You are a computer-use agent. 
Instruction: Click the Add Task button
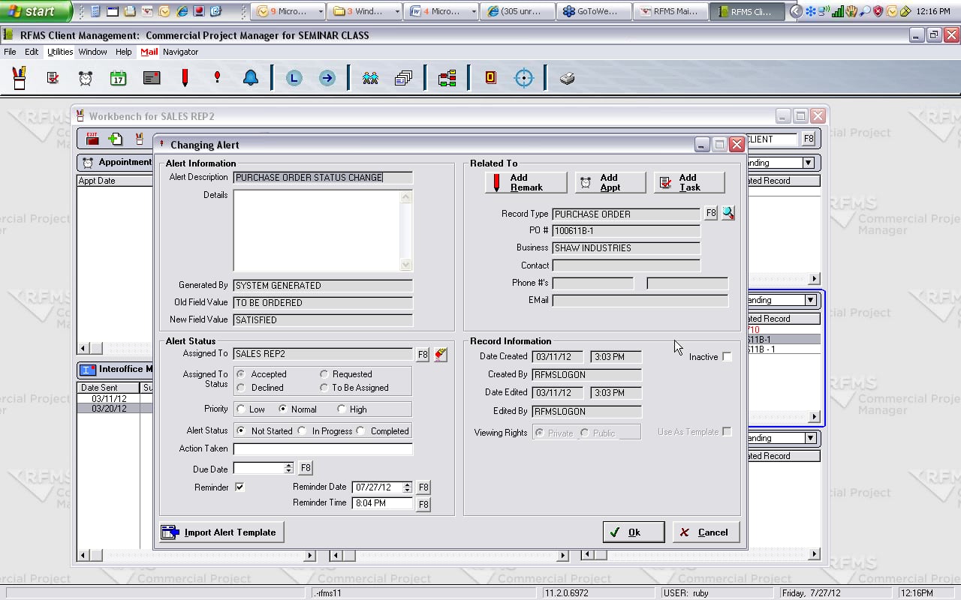689,182
